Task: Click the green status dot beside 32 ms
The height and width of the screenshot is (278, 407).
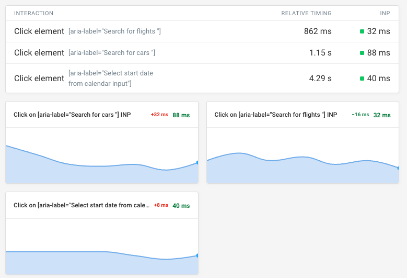Action: point(362,31)
